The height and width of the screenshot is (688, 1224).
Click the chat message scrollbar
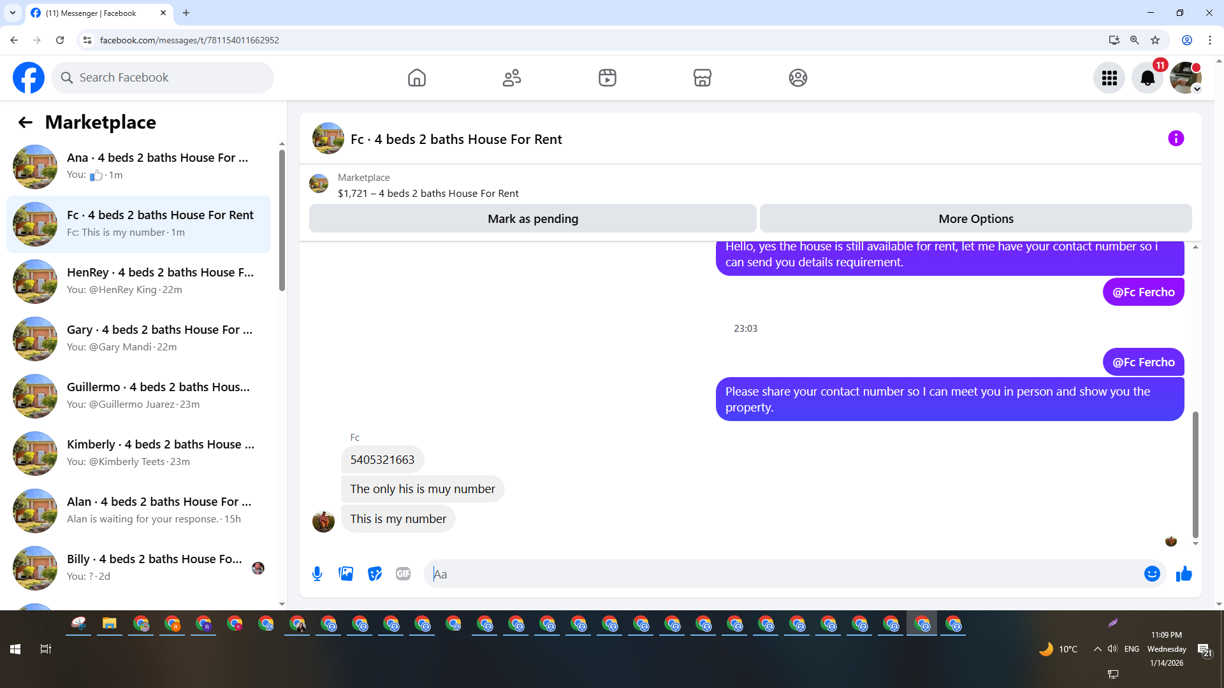coord(1195,475)
